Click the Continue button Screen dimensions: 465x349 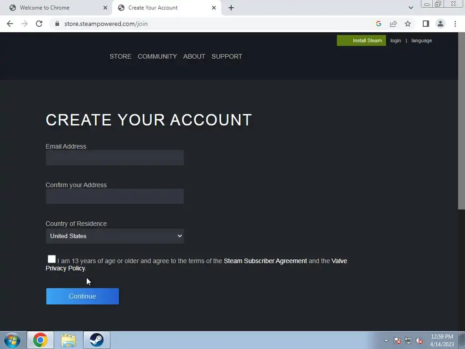(83, 296)
